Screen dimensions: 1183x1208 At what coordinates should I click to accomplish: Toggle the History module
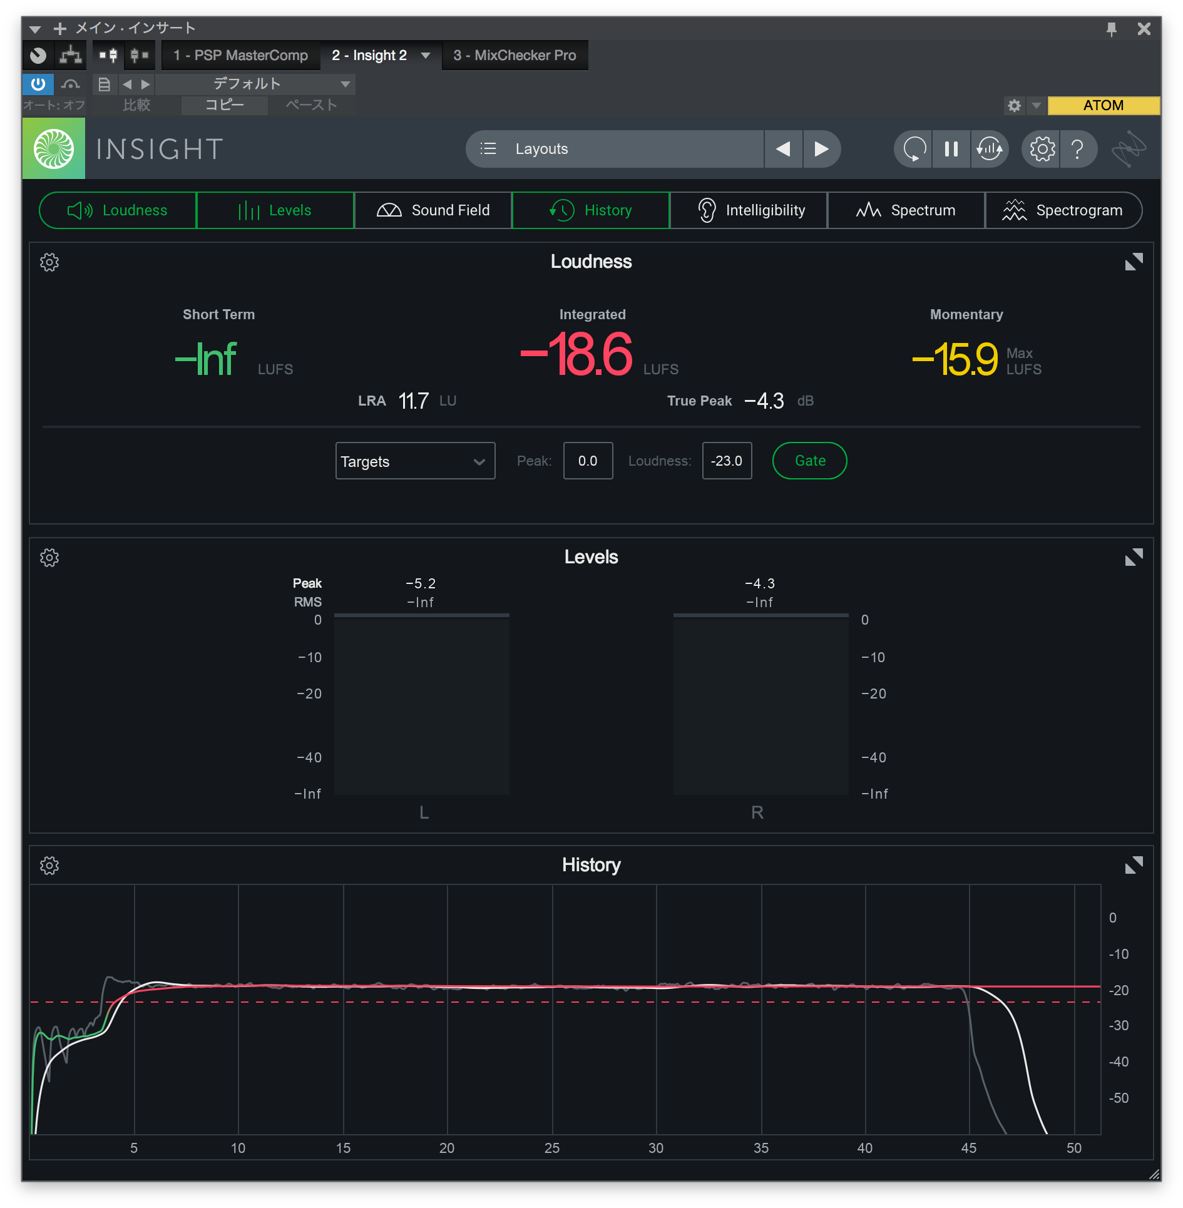tap(591, 210)
